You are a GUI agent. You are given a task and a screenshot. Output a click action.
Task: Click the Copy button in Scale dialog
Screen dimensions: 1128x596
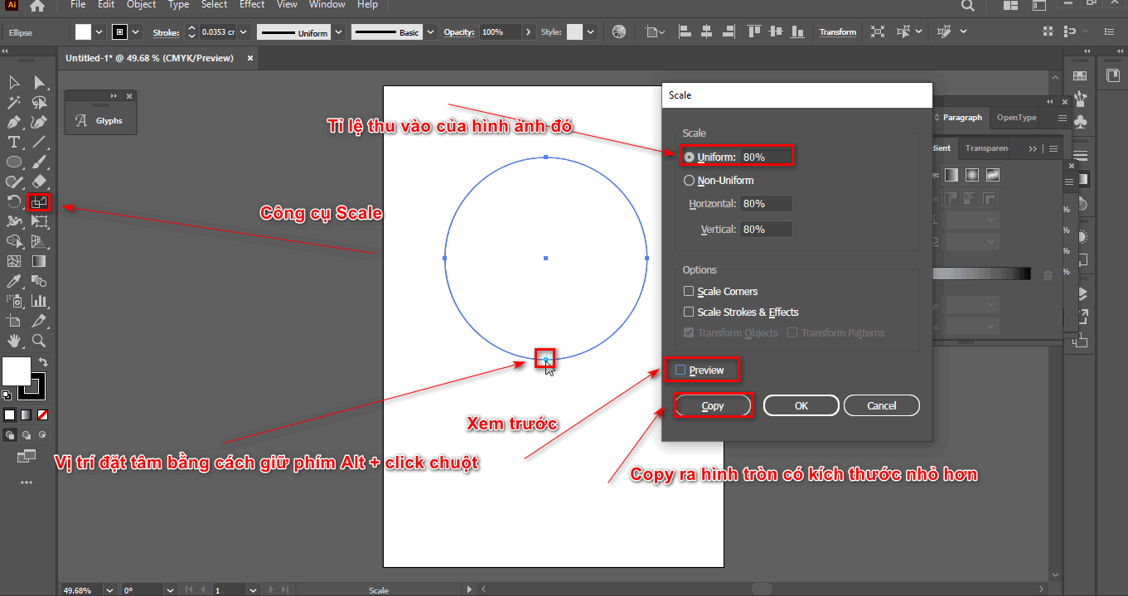tap(712, 405)
